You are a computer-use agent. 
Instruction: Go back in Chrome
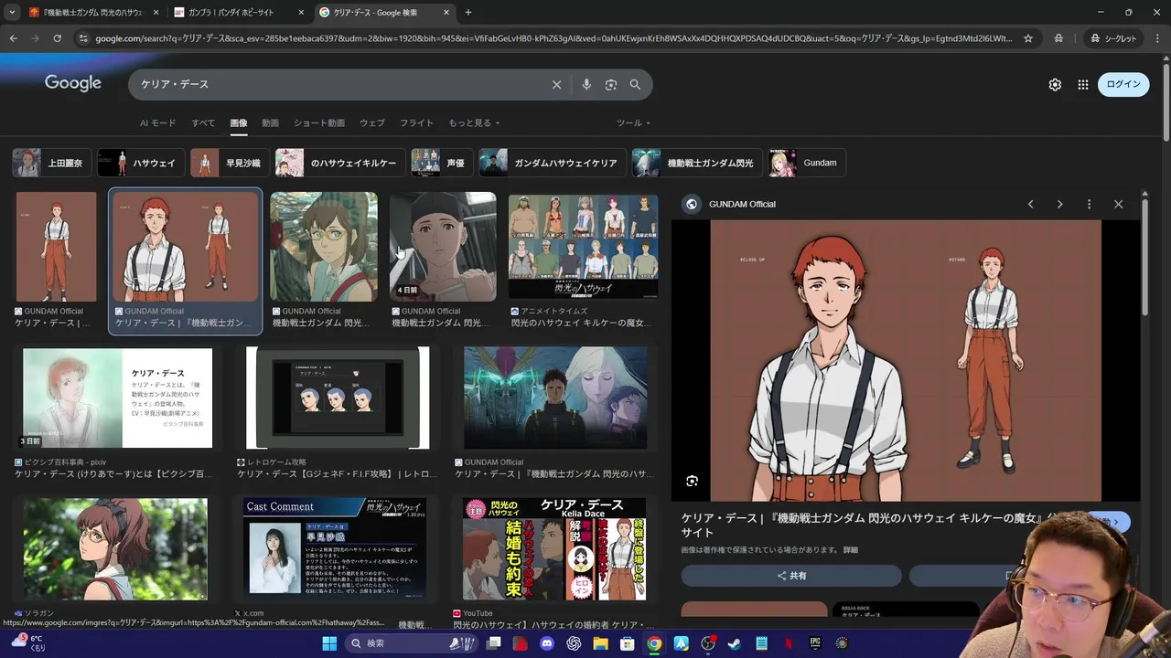[13, 38]
